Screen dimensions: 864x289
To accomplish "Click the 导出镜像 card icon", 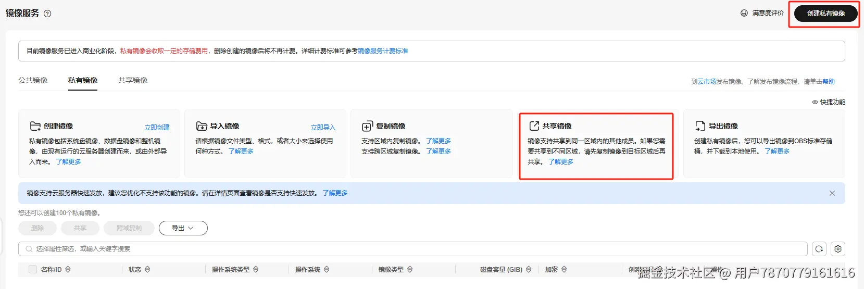I will [x=700, y=126].
